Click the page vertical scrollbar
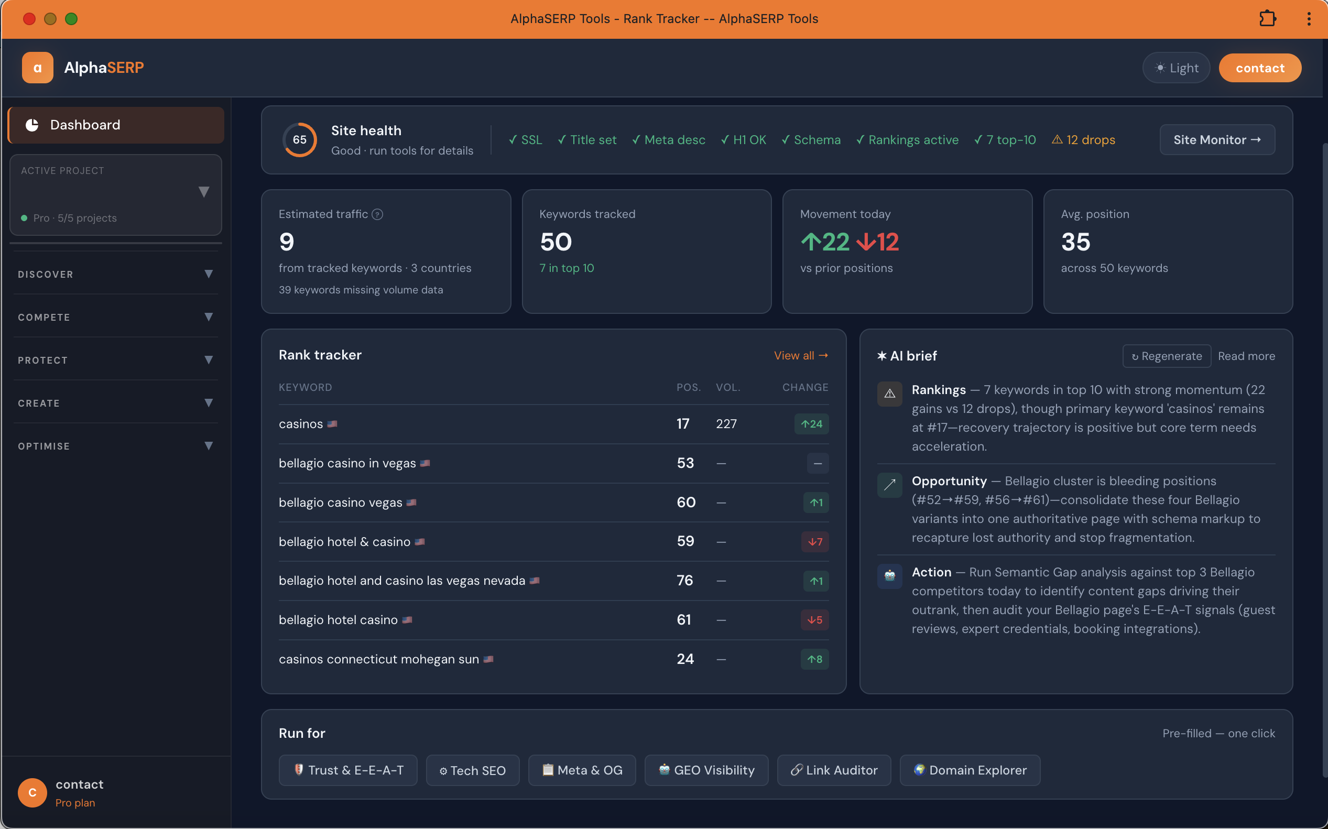Image resolution: width=1328 pixels, height=829 pixels. (1324, 460)
